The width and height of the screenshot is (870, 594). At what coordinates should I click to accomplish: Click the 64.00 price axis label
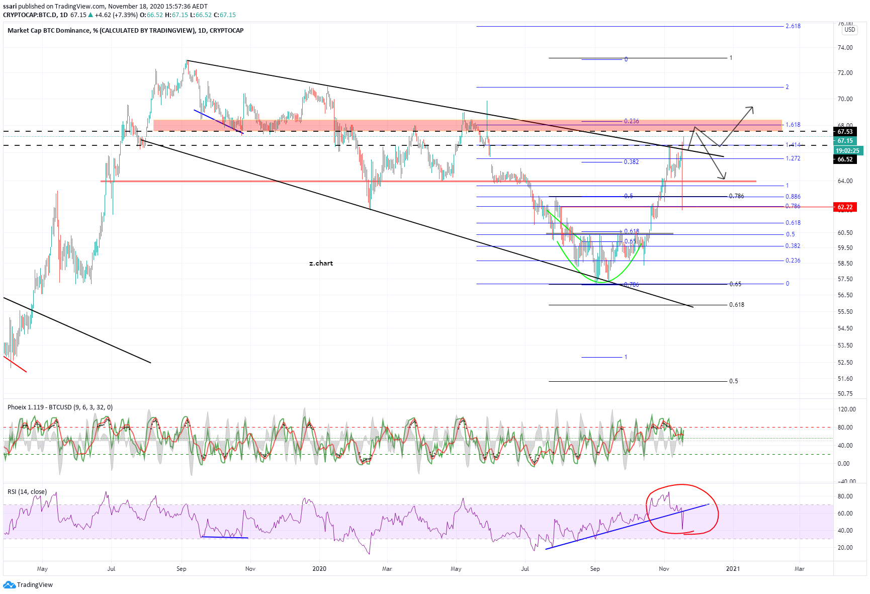pos(845,181)
